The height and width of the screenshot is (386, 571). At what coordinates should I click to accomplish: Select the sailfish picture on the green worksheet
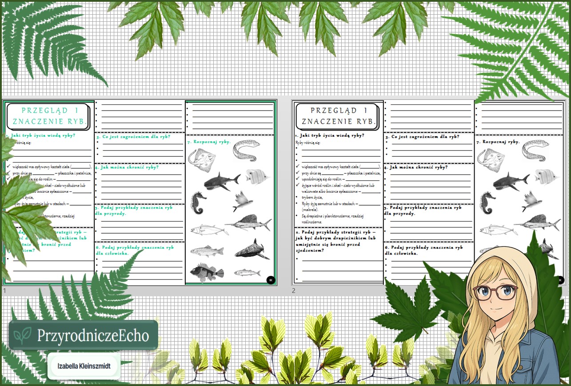(249, 223)
